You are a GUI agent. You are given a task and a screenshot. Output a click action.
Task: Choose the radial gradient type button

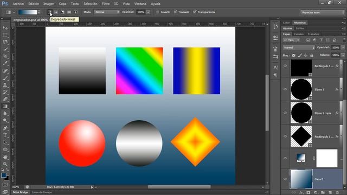56,12
